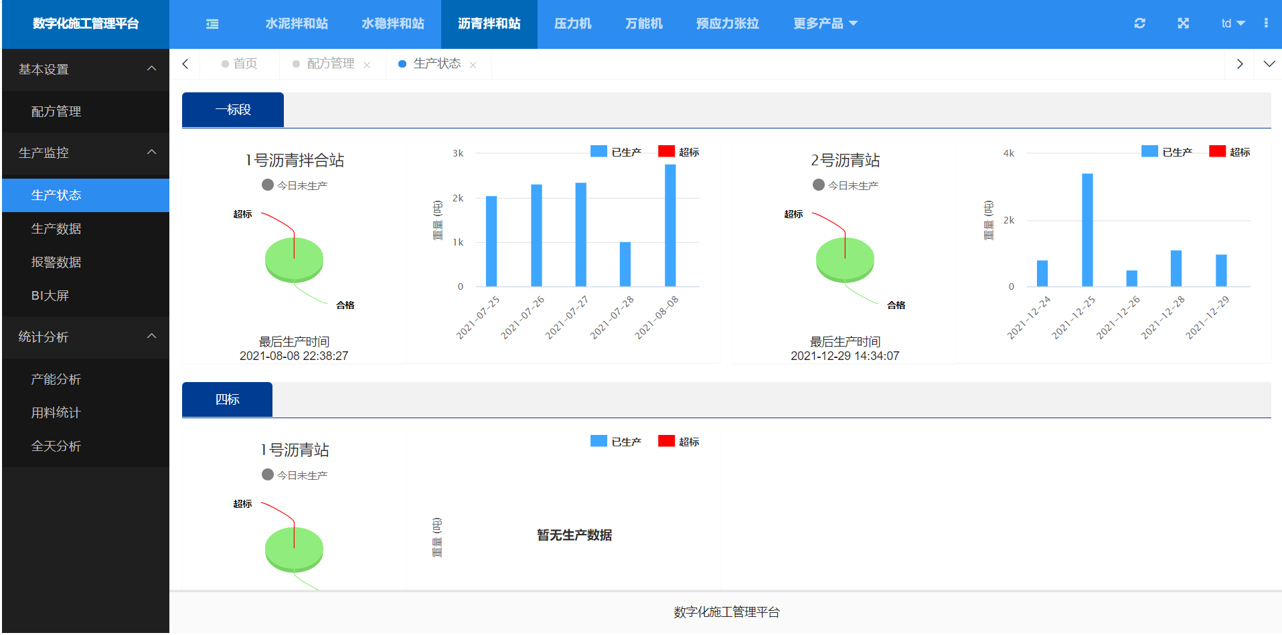The width and height of the screenshot is (1282, 635).
Task: Click the green pie of 2号沥青站
Action: point(845,260)
